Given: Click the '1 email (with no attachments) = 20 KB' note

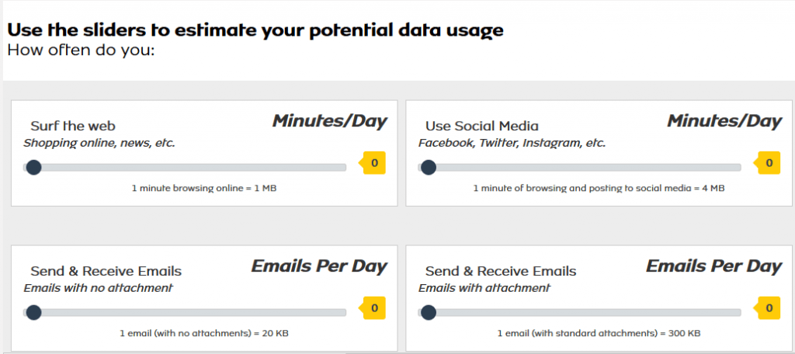Looking at the screenshot, I should click(x=205, y=334).
